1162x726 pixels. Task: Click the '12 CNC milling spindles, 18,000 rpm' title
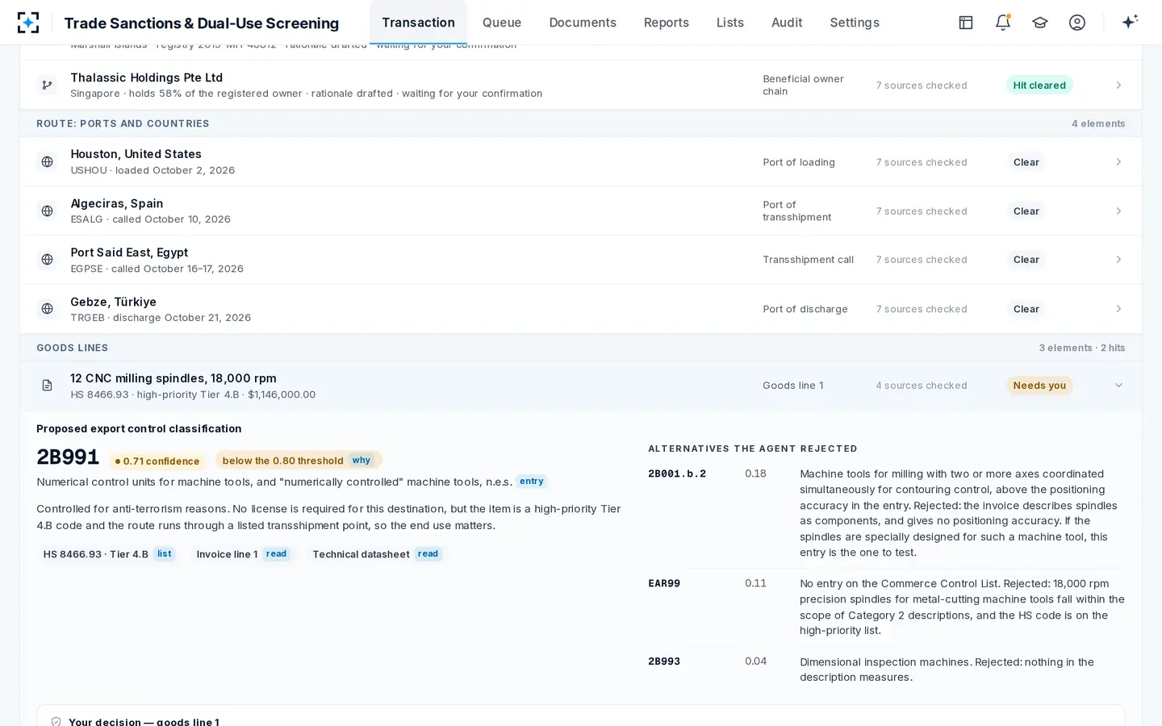tap(173, 378)
